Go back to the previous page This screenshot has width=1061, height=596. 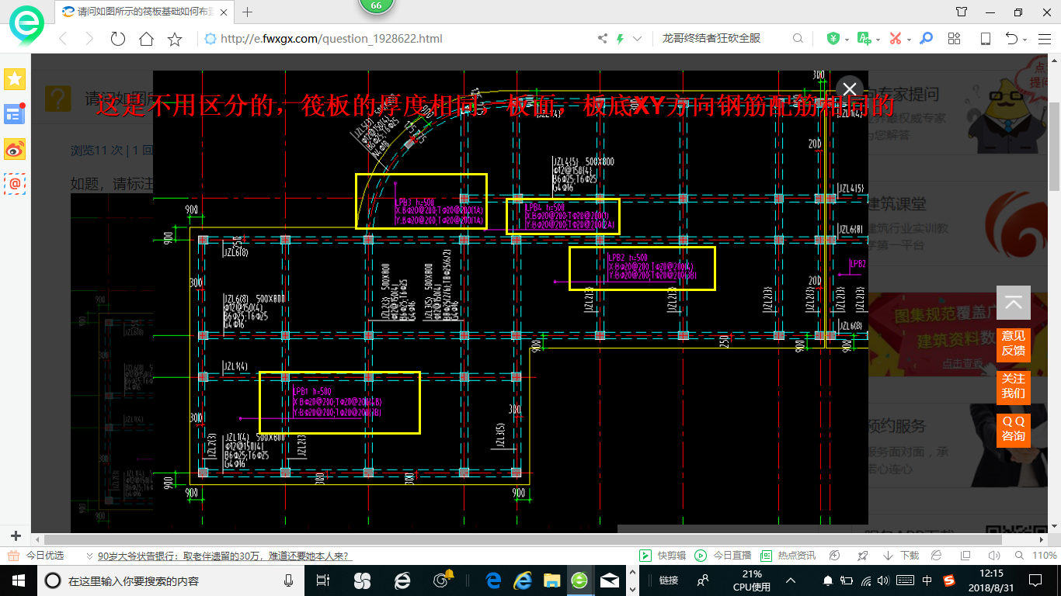tap(64, 39)
